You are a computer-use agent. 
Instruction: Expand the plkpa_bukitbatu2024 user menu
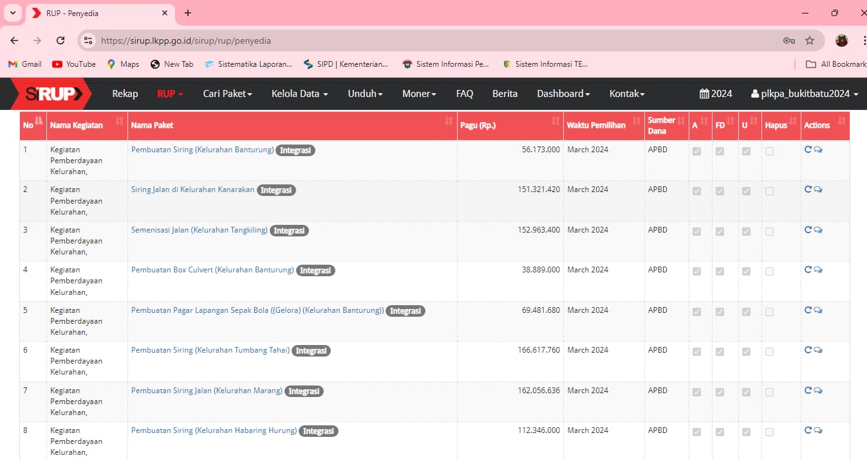click(805, 94)
